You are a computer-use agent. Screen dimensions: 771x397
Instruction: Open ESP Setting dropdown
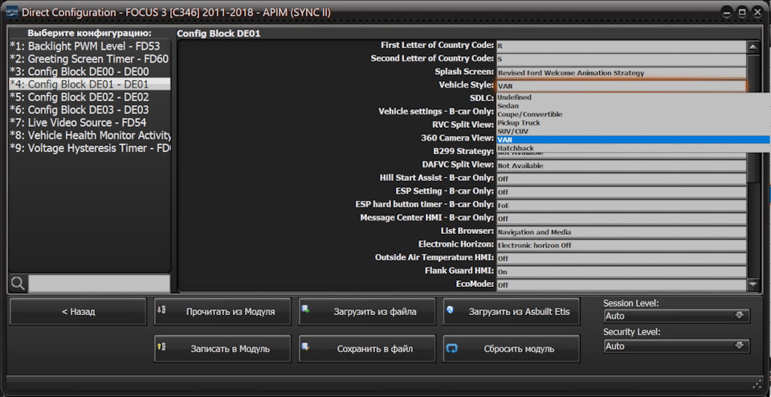point(622,192)
